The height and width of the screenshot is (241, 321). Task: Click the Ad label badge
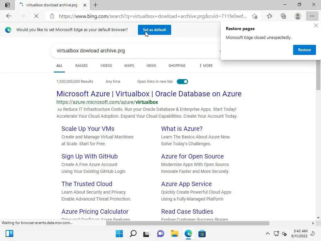pos(59,110)
